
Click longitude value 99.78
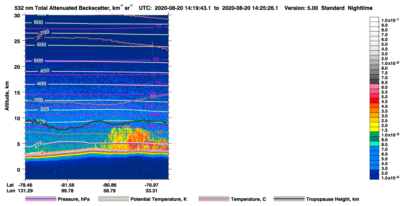click(x=67, y=191)
